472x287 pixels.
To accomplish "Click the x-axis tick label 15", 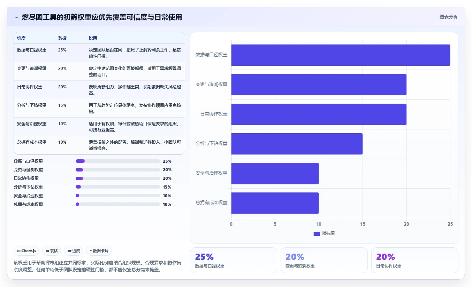I will tap(363, 224).
